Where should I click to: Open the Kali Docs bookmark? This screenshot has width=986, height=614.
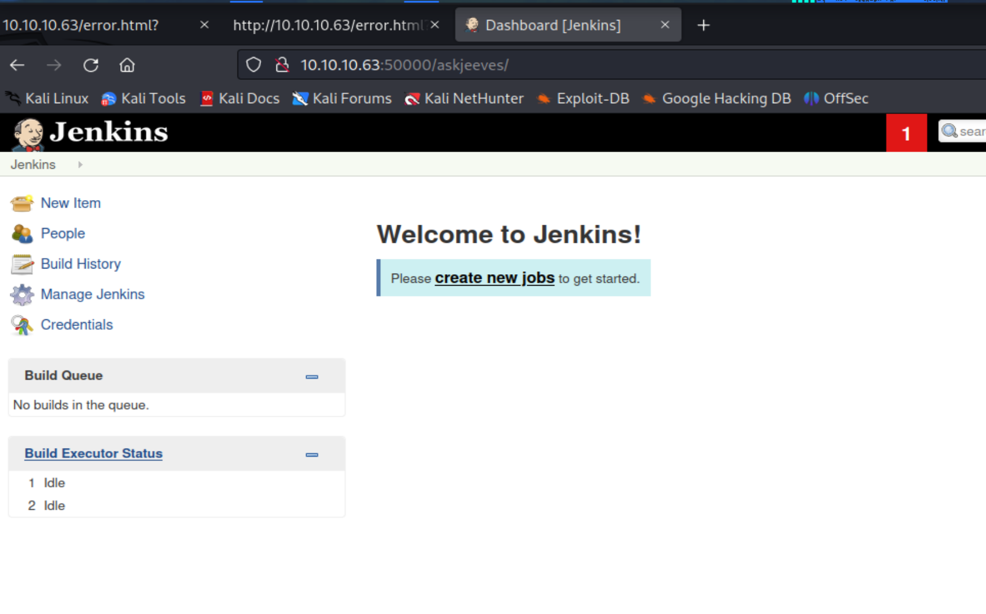[x=240, y=98]
